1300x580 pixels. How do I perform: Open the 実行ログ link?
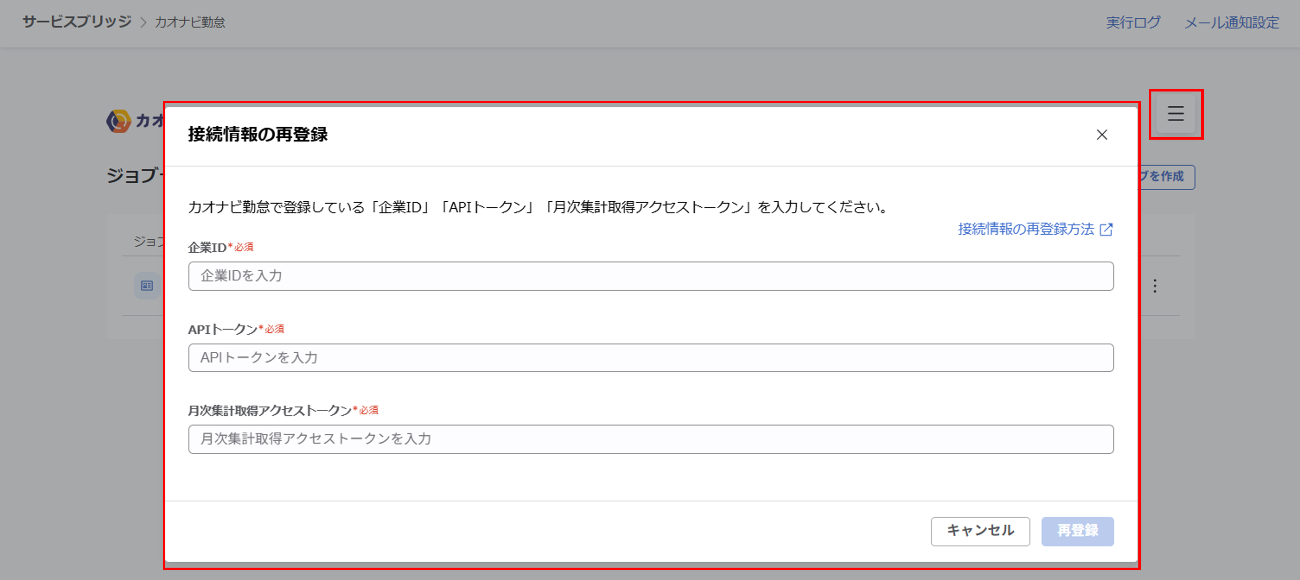pyautogui.click(x=1133, y=23)
